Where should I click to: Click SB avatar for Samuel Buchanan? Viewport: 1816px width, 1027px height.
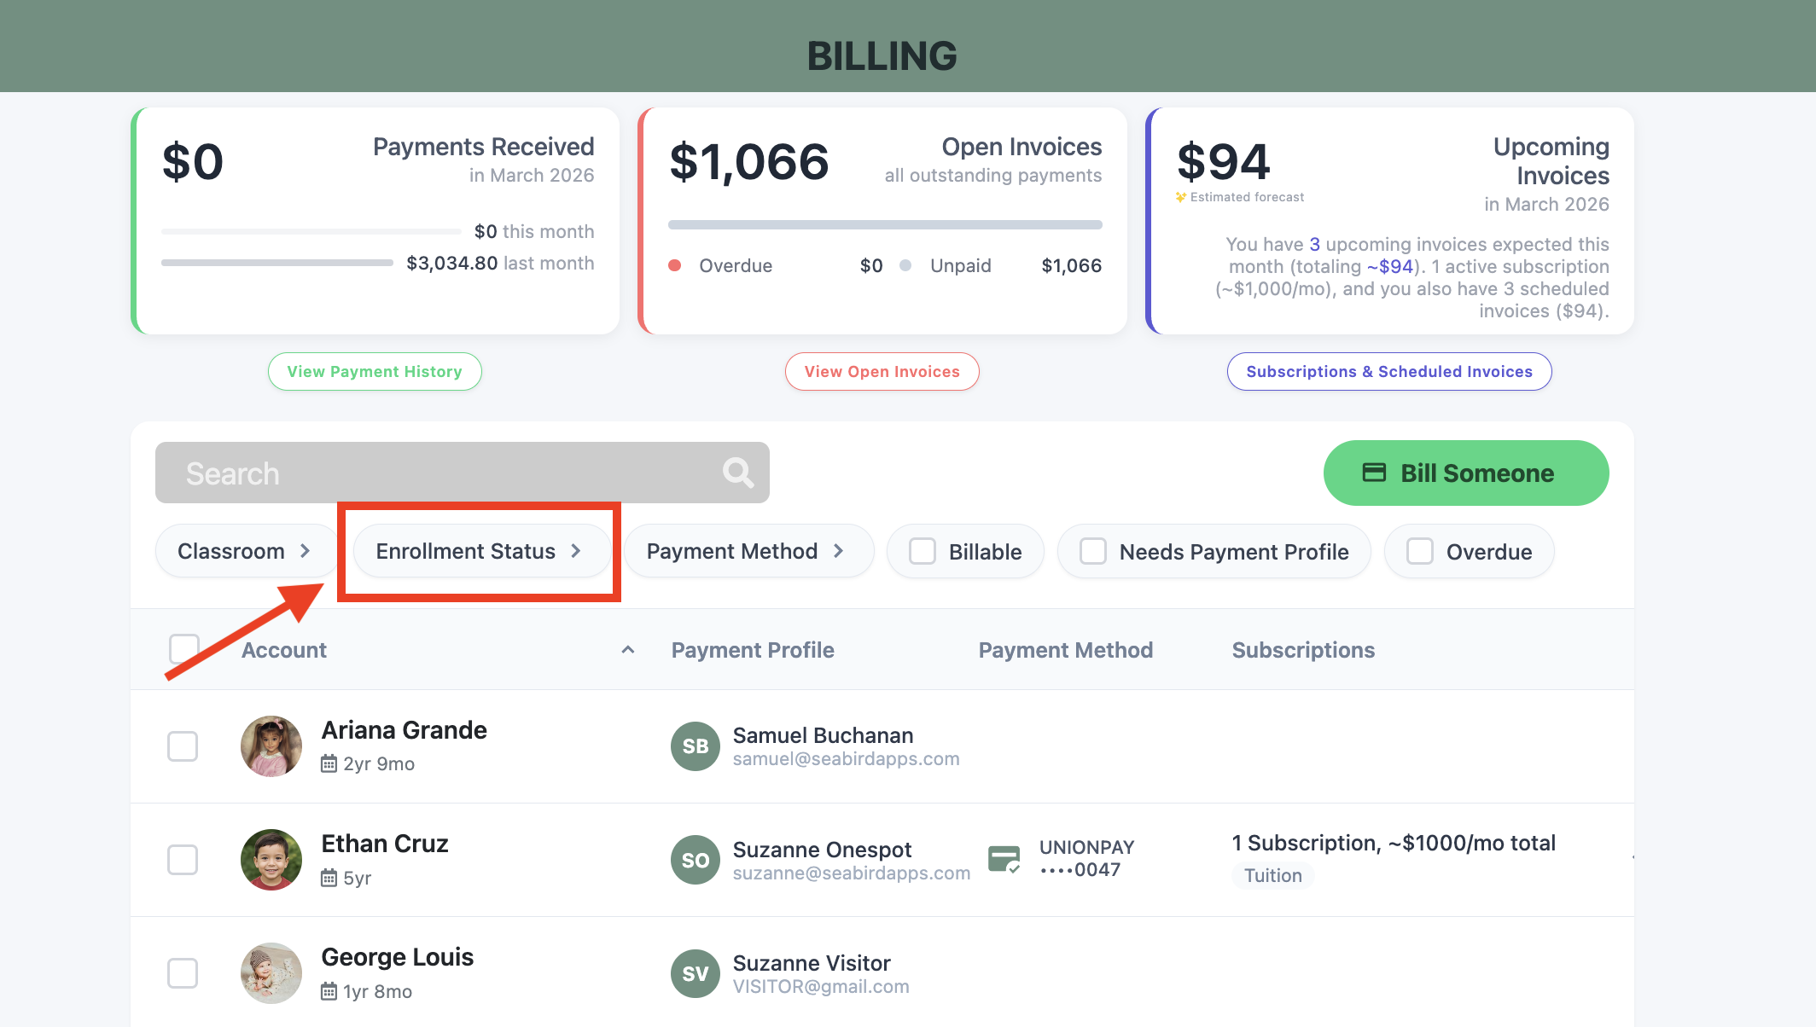(695, 746)
